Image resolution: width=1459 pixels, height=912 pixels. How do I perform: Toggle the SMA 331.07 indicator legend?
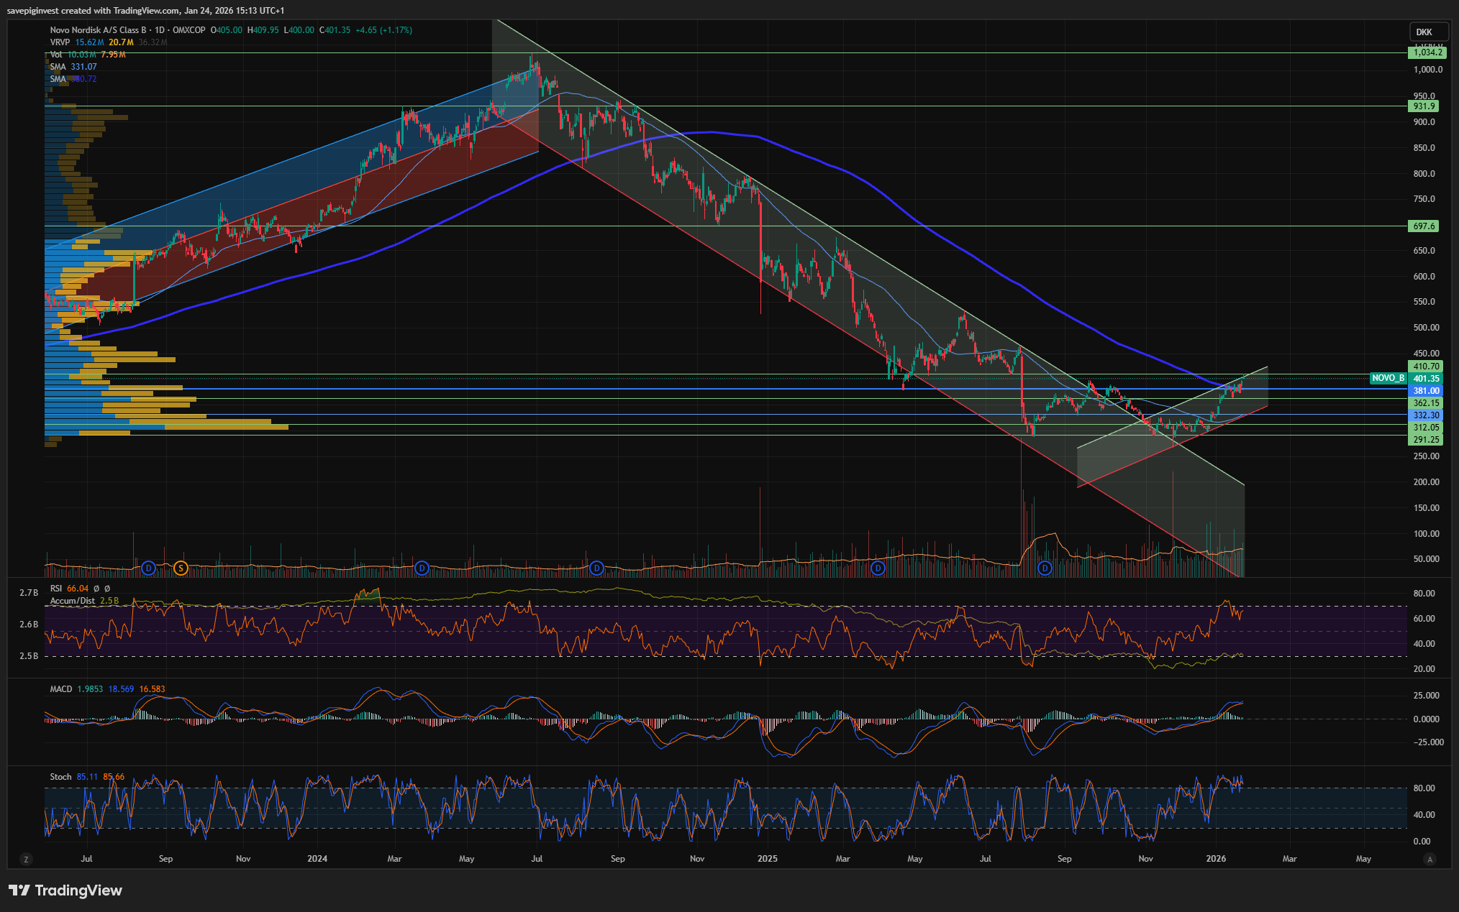[x=58, y=67]
